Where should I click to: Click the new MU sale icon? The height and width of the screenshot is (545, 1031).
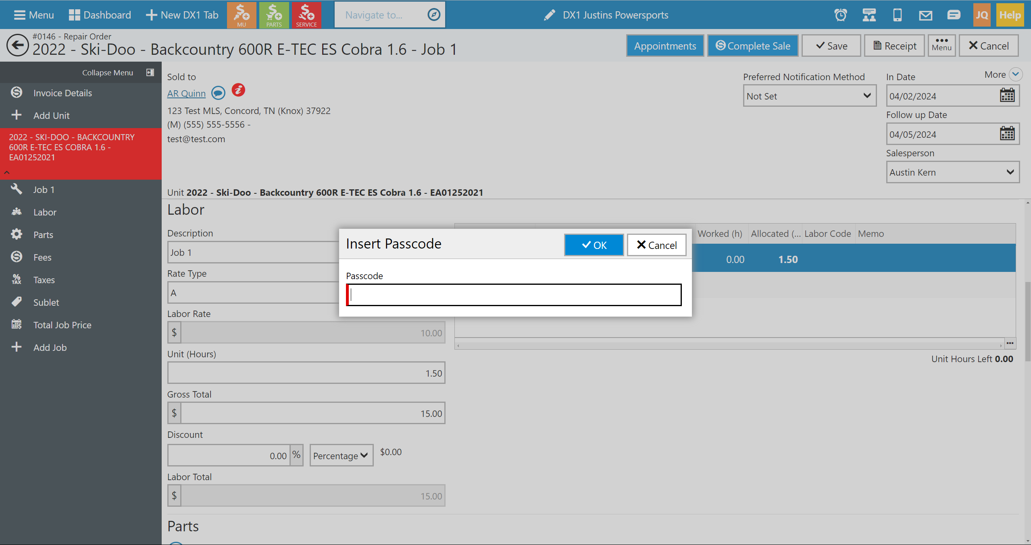(242, 15)
